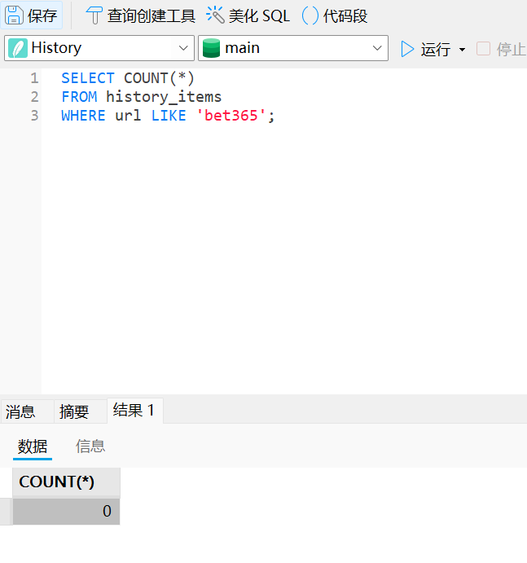
Task: Click the COUNT(*) column header
Action: (x=67, y=482)
